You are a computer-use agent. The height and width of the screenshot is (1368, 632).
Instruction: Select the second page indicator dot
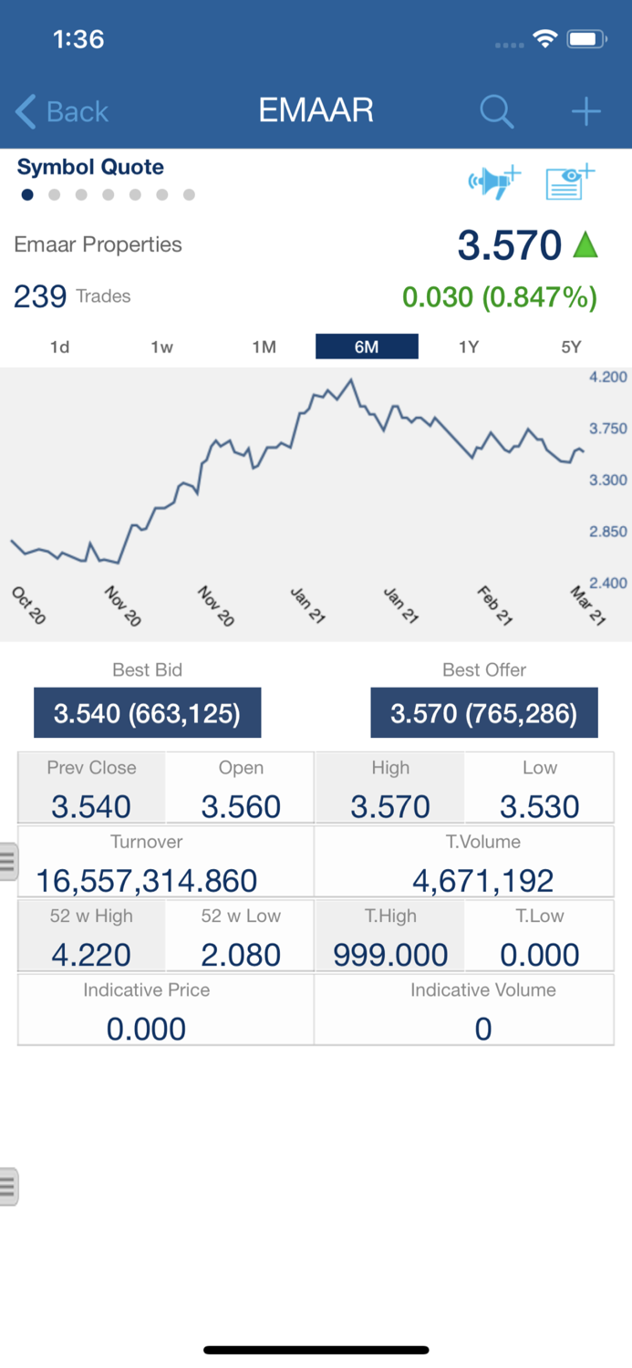[x=54, y=194]
